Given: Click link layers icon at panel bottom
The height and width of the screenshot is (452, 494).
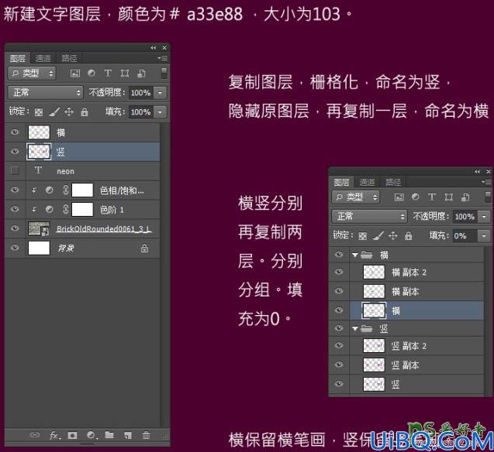Looking at the screenshot, I should (x=35, y=435).
